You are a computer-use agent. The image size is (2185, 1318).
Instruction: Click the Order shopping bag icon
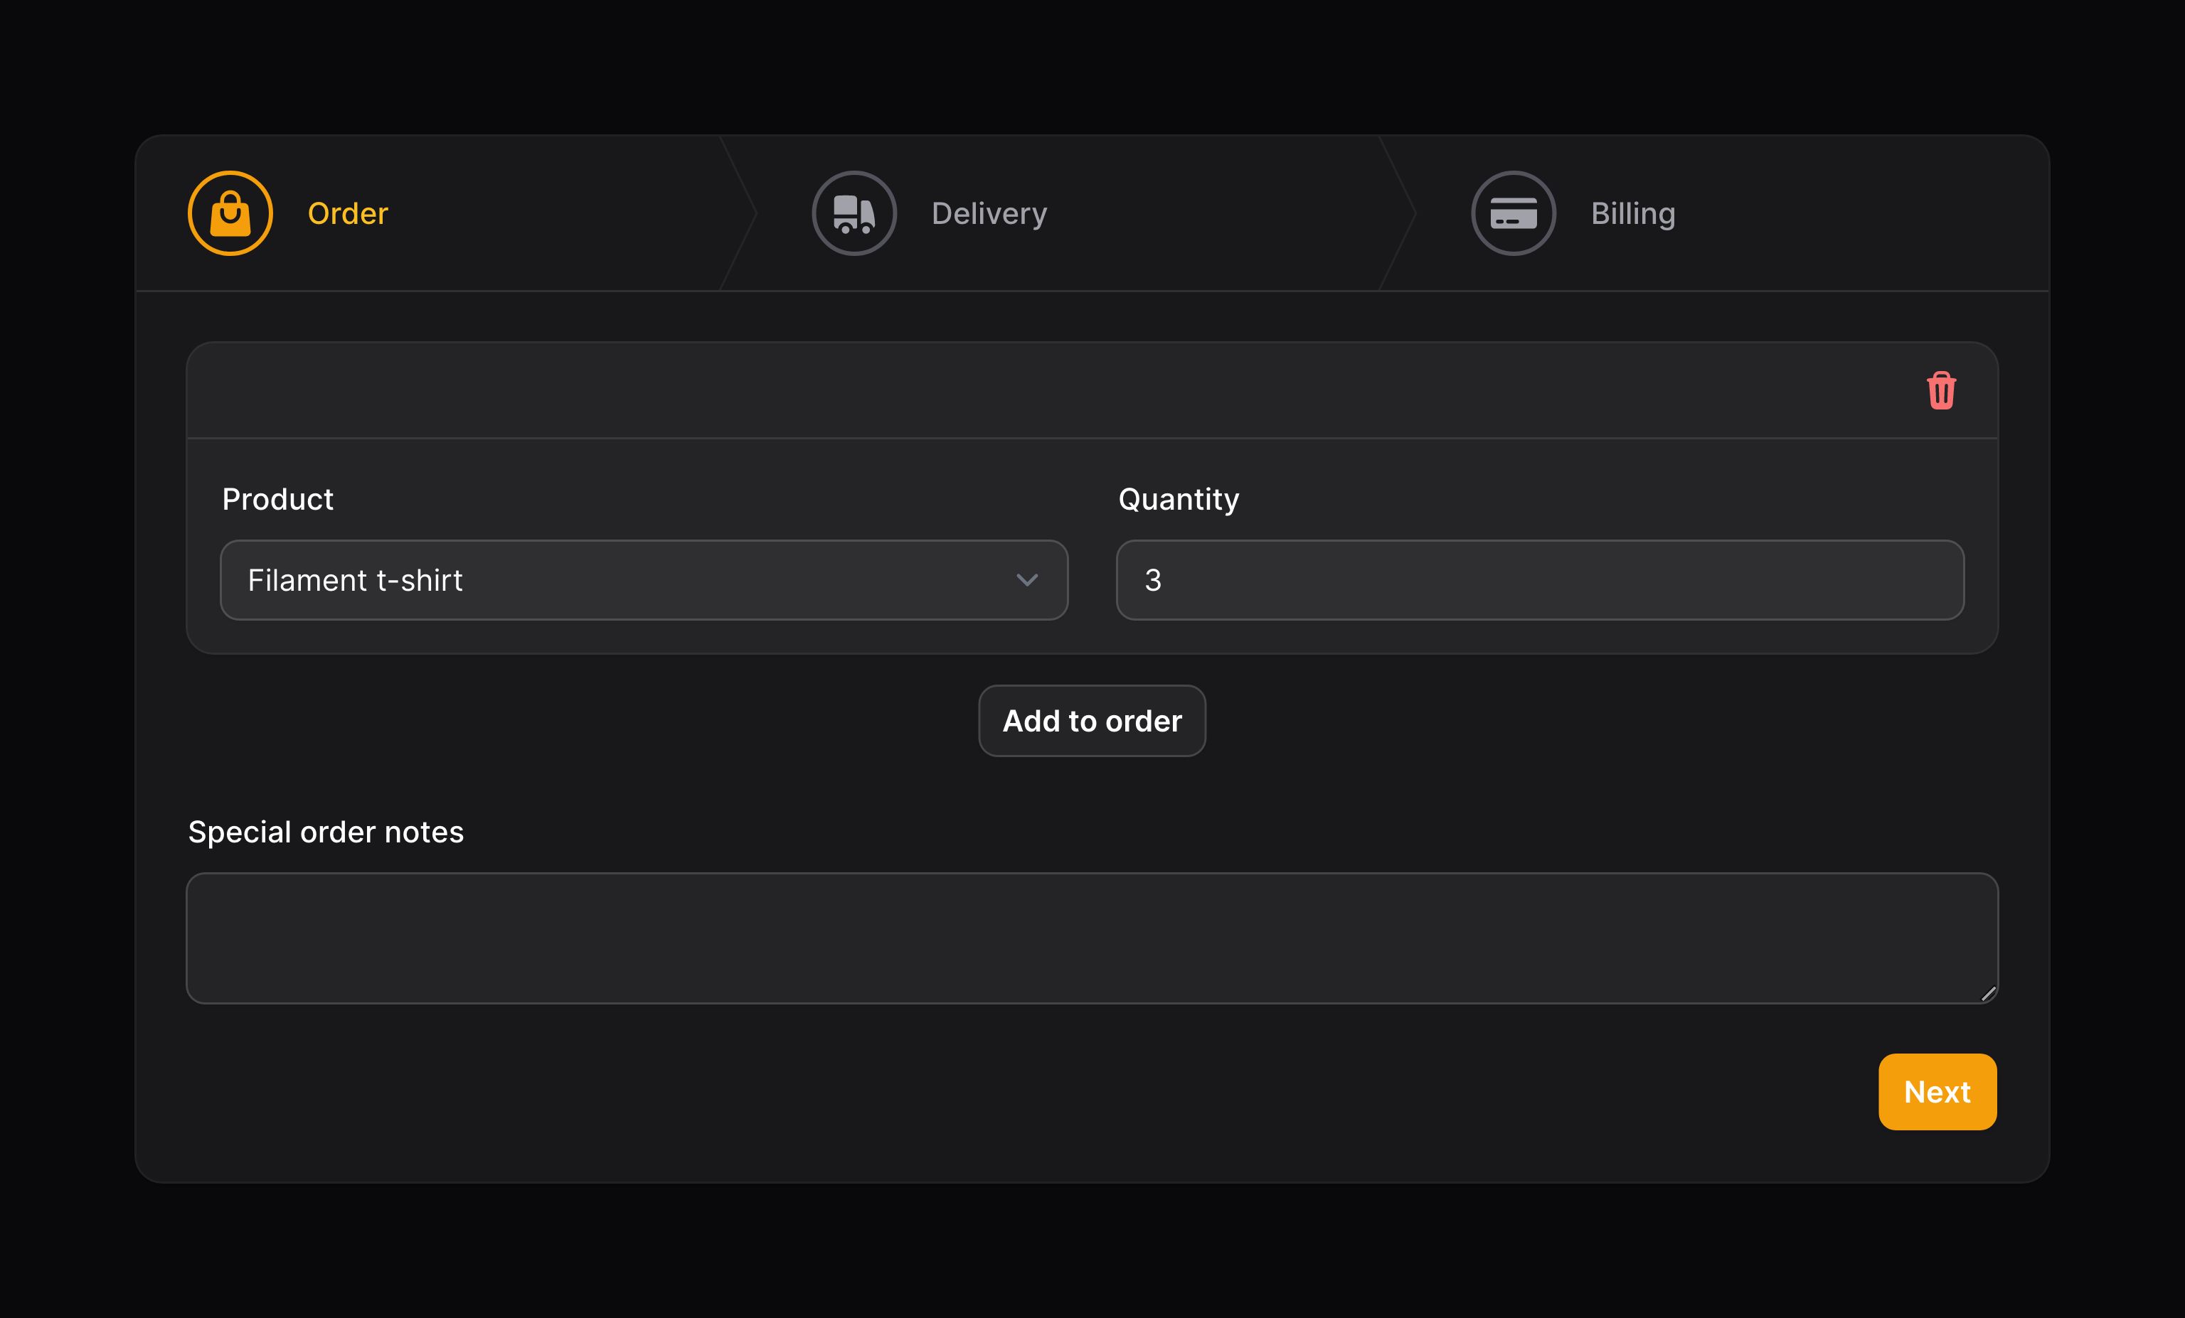230,213
